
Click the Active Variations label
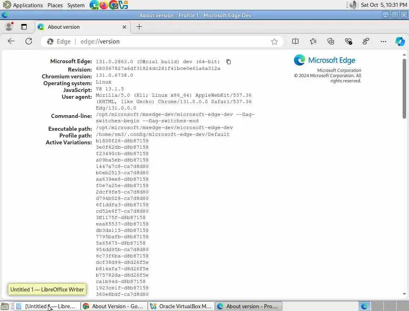69,142
